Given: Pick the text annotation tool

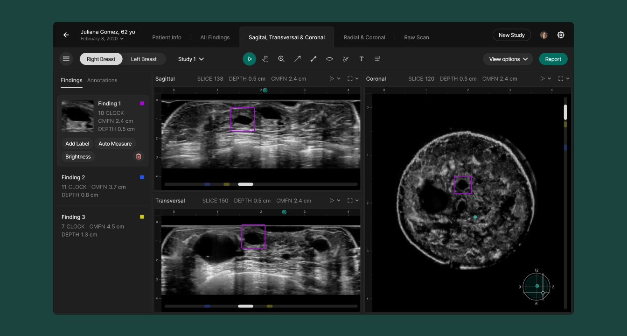Looking at the screenshot, I should pos(361,59).
